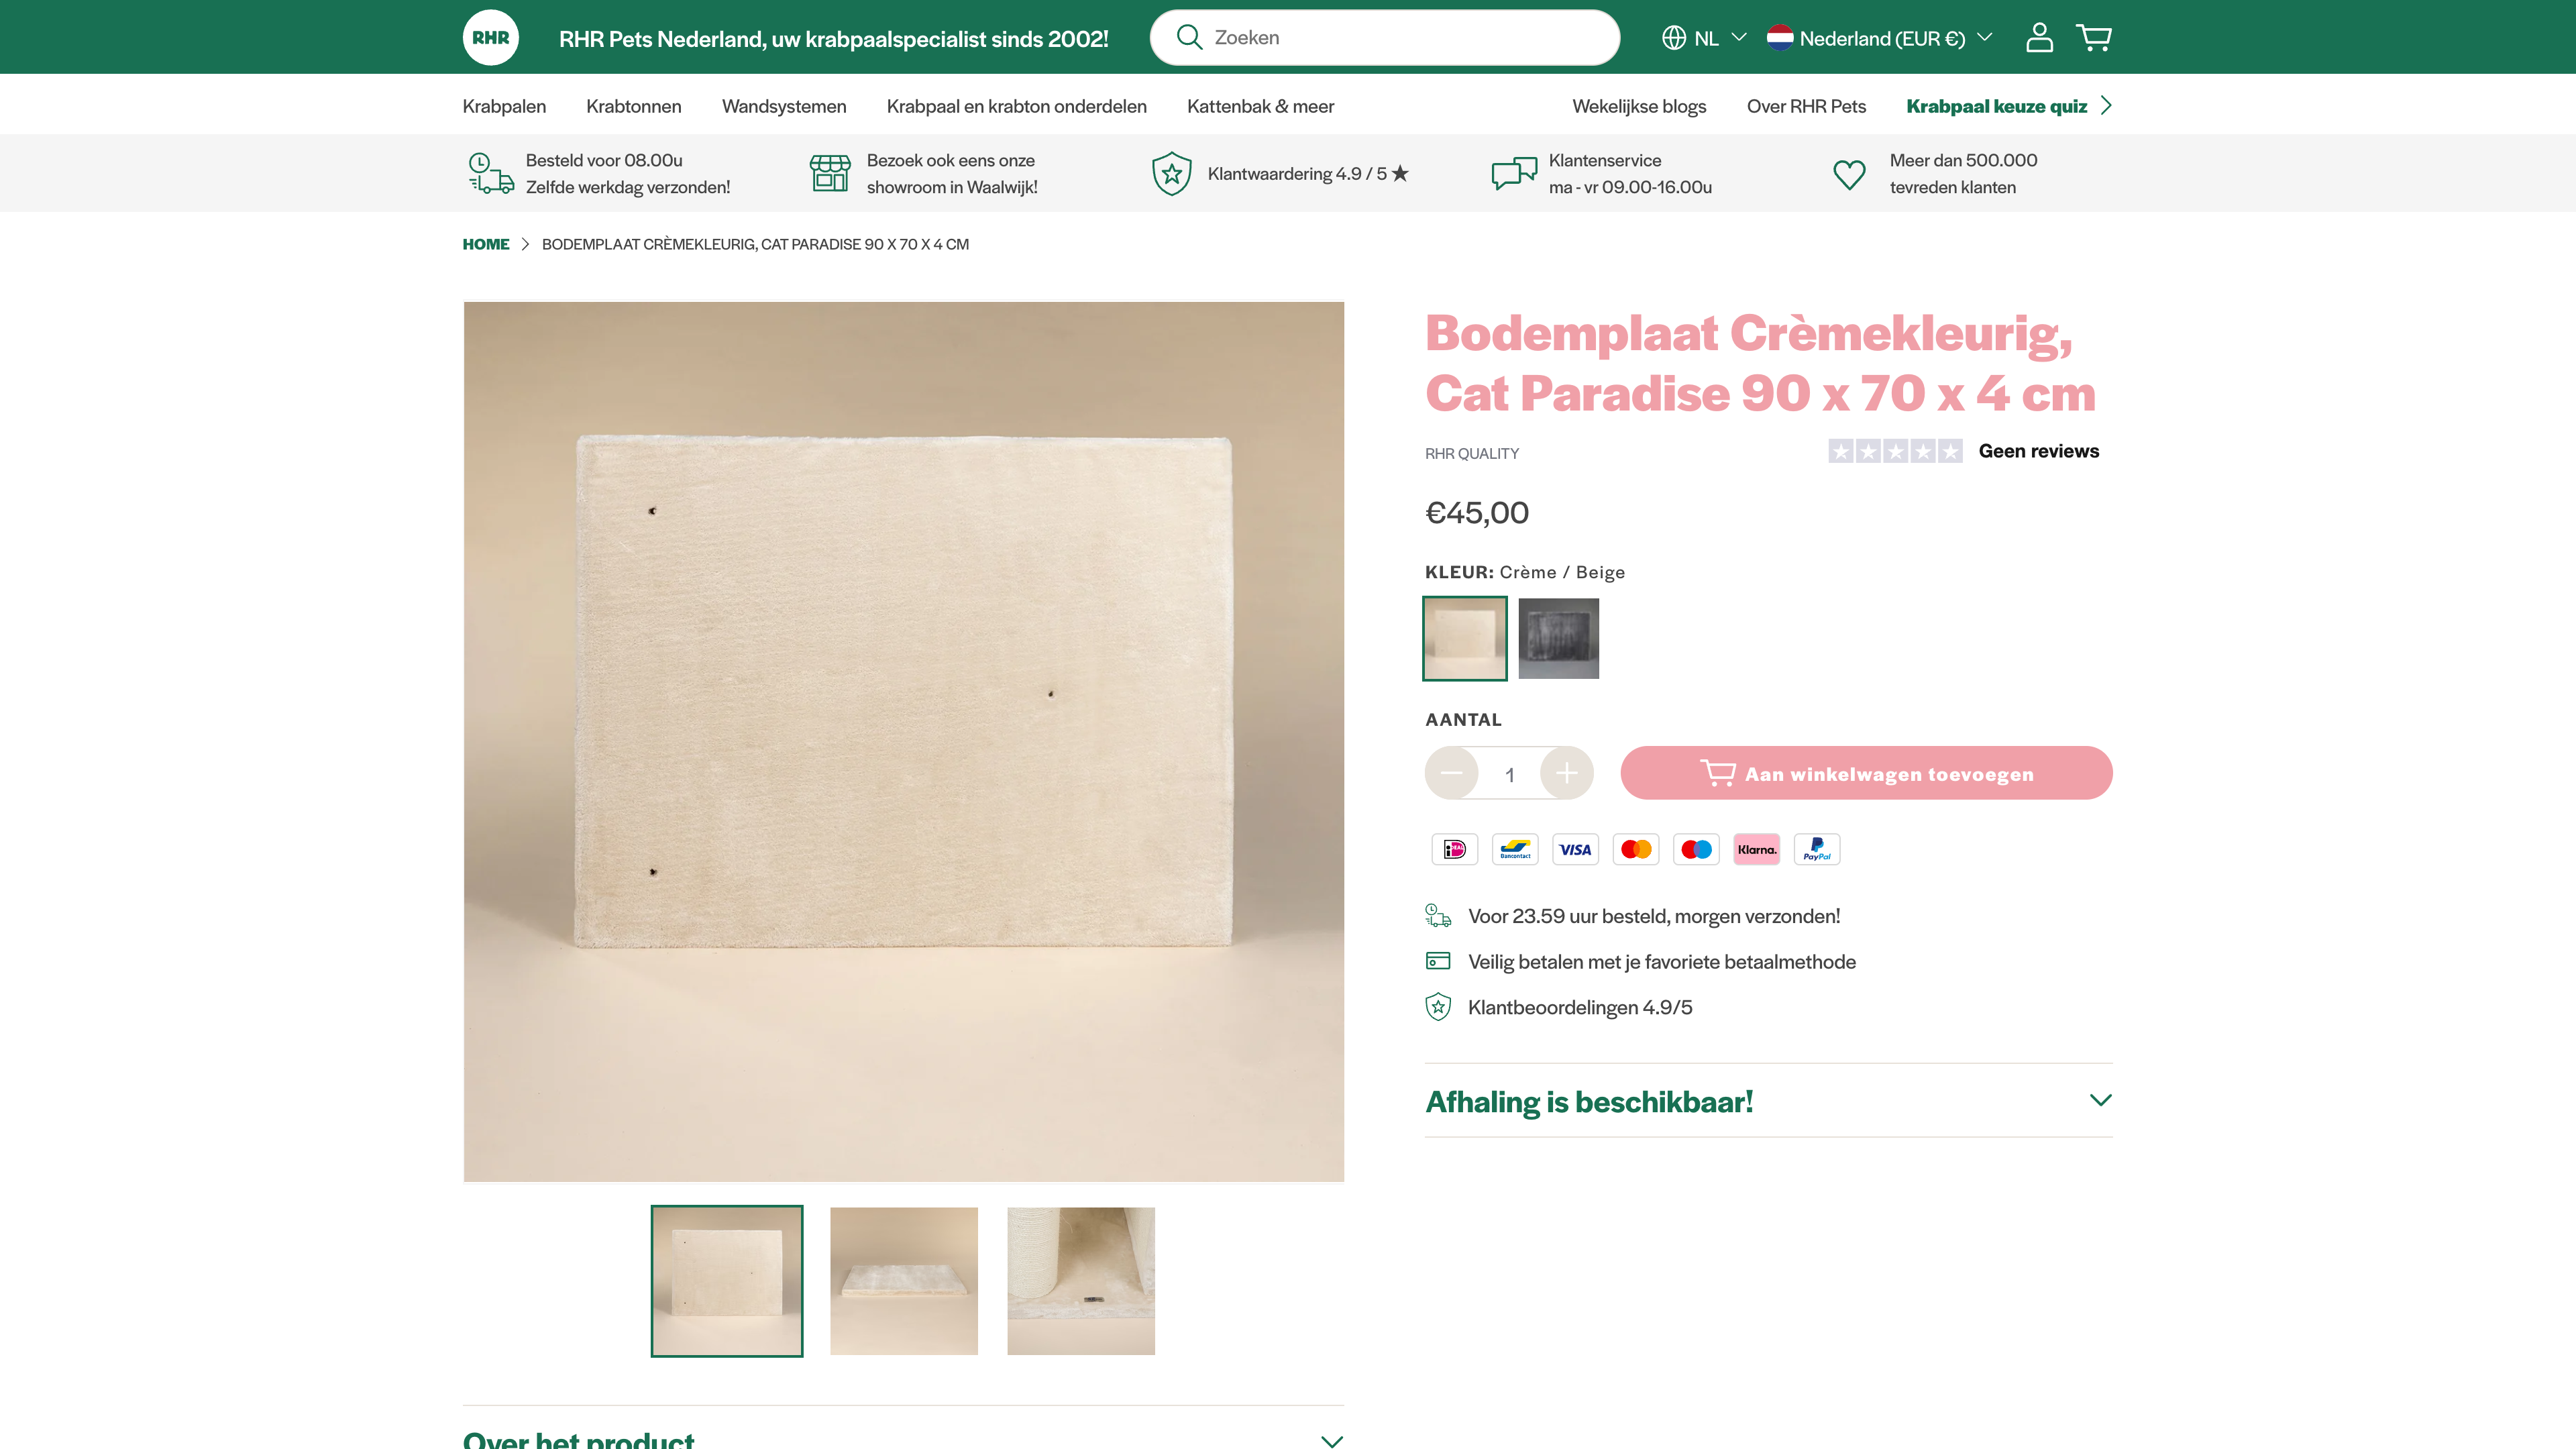Click the Visa payment icon
This screenshot has height=1449, width=2576.
coord(1575,849)
